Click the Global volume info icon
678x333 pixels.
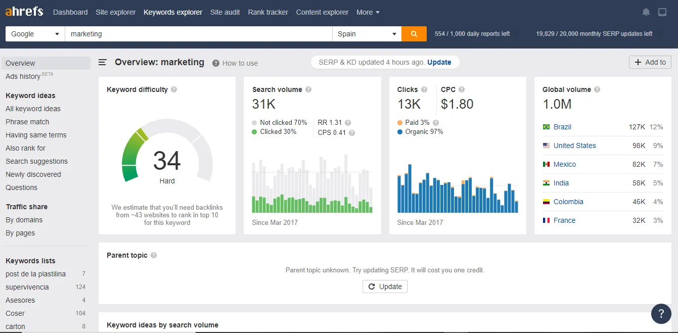[x=597, y=89]
